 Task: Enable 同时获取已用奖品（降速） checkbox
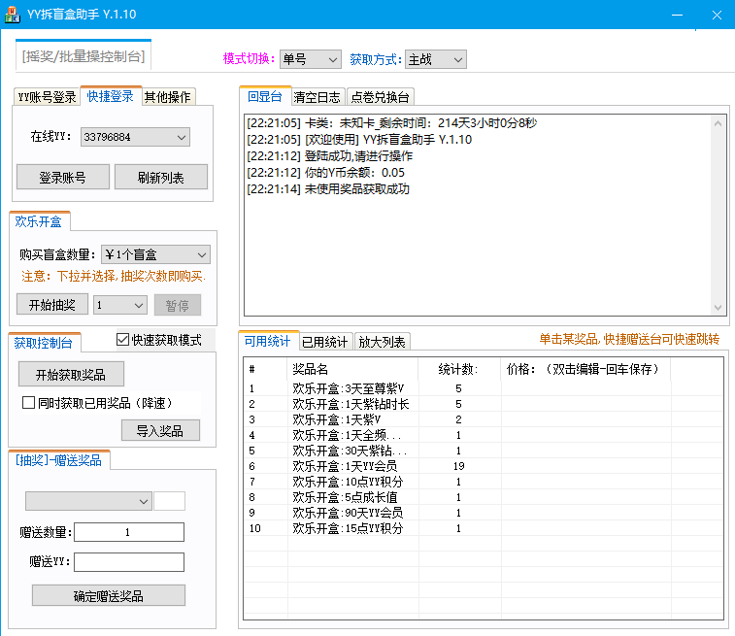coord(28,403)
